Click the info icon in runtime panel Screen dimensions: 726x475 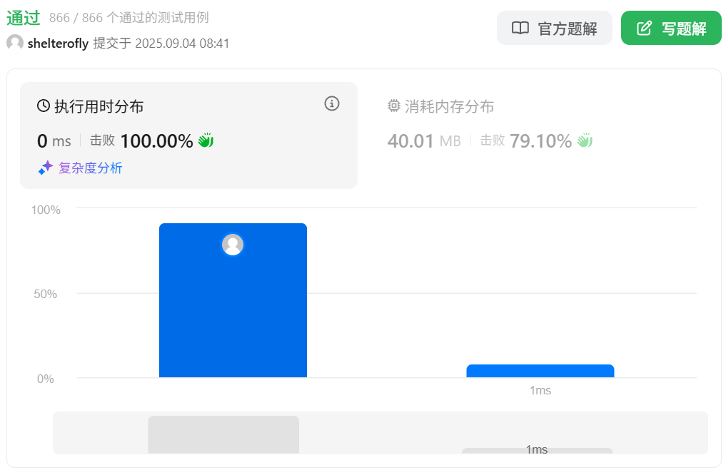pyautogui.click(x=331, y=103)
